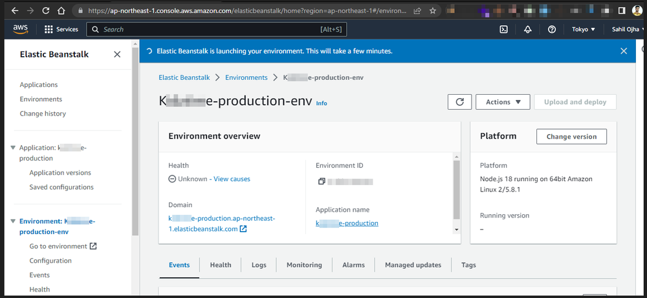Switch to the Alarms tab
The height and width of the screenshot is (298, 647).
click(x=354, y=265)
